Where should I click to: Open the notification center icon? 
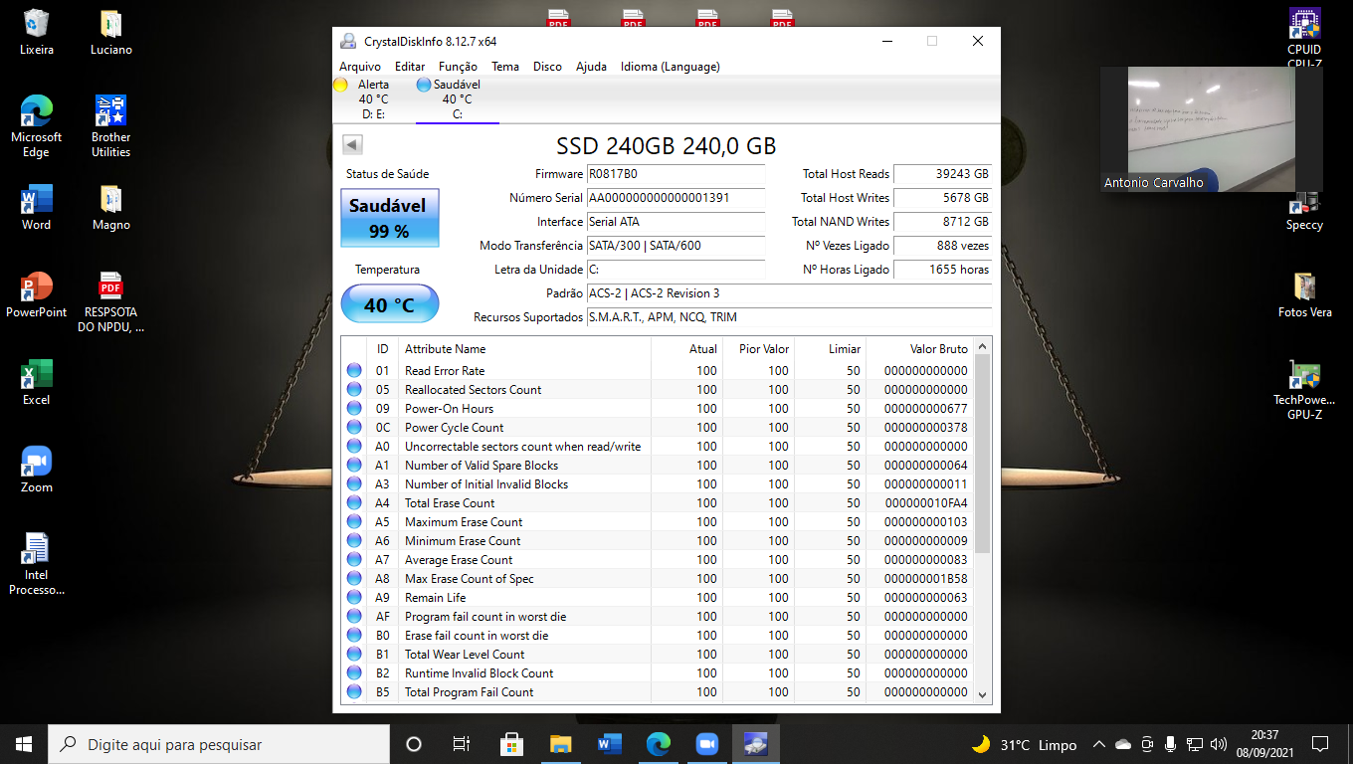[x=1320, y=744]
